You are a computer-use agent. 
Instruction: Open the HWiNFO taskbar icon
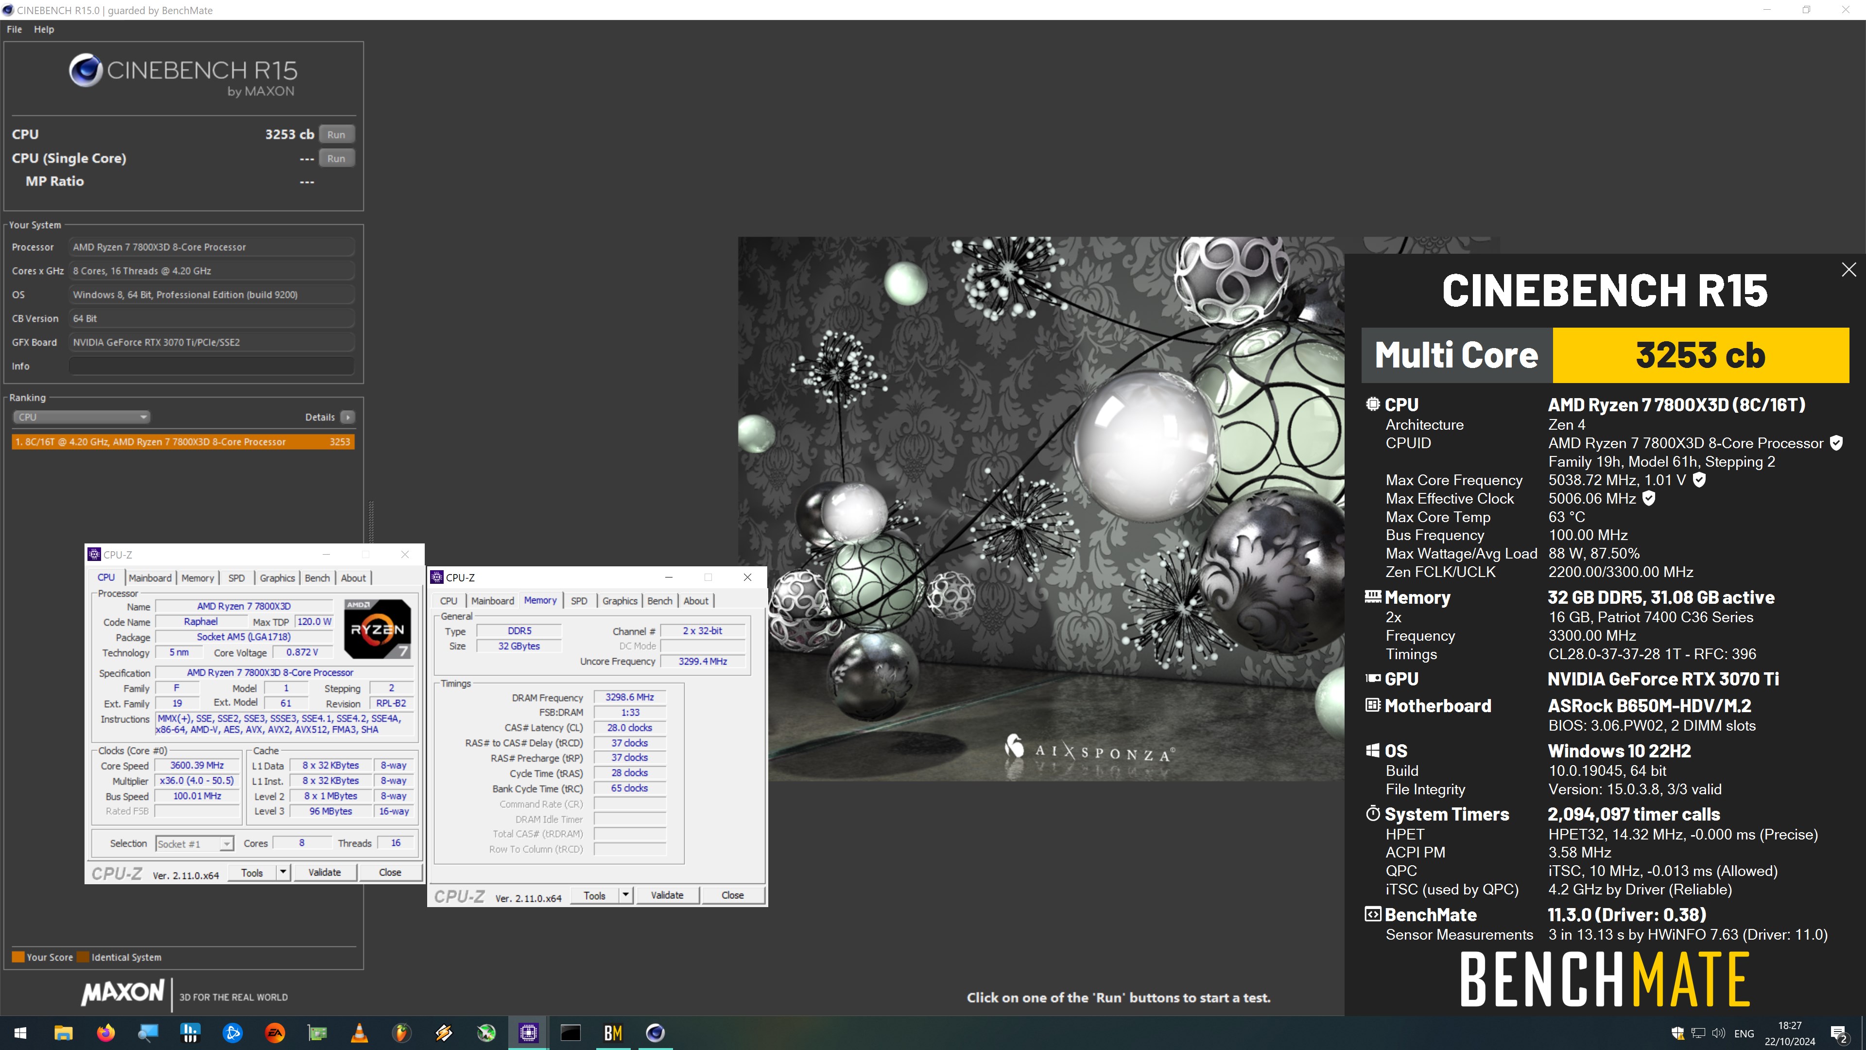(x=190, y=1032)
